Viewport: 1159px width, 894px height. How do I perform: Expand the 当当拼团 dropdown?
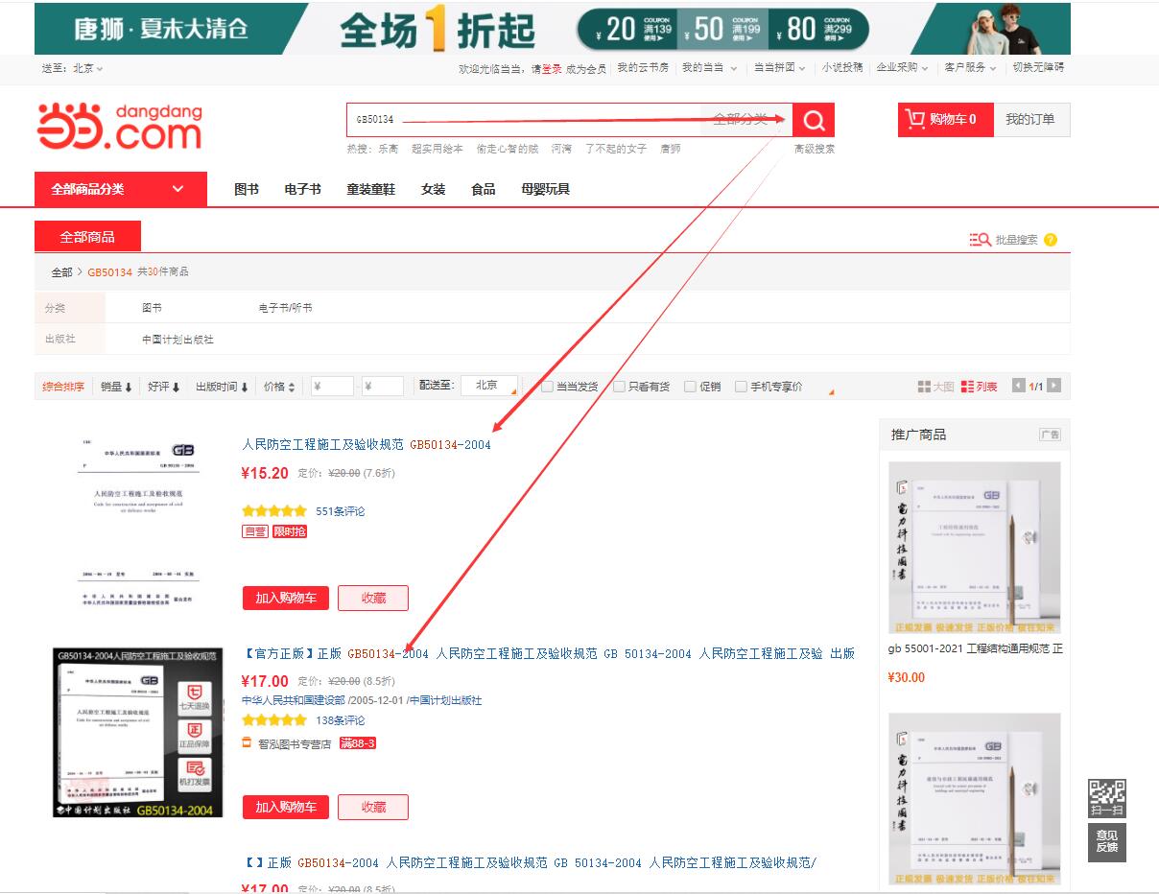tap(780, 68)
